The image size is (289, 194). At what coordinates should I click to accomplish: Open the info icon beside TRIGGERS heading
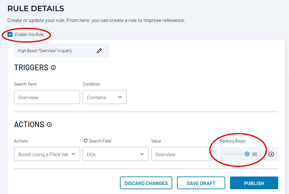point(54,68)
